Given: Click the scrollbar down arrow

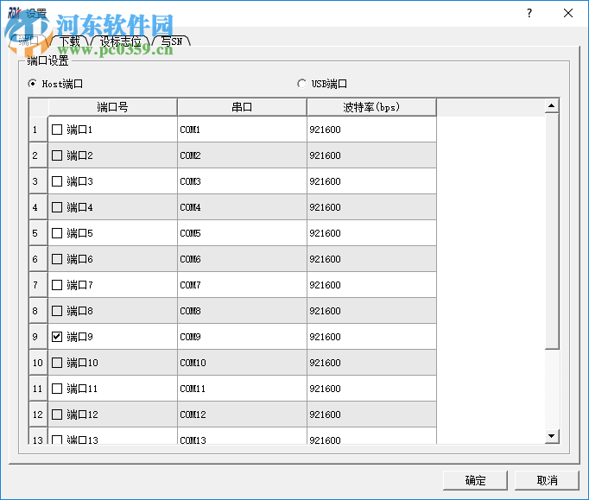Looking at the screenshot, I should [552, 436].
